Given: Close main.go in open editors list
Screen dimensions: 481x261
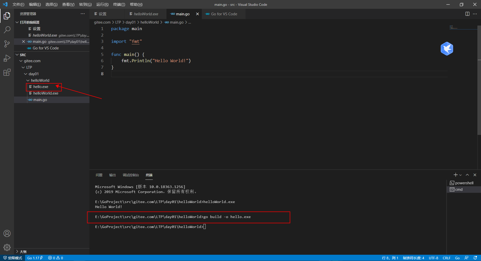Looking at the screenshot, I should point(24,42).
